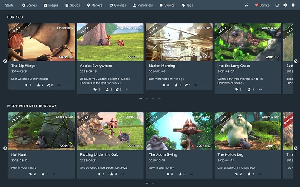Click the Stash home link
The width and height of the screenshot is (300, 187).
9,5
